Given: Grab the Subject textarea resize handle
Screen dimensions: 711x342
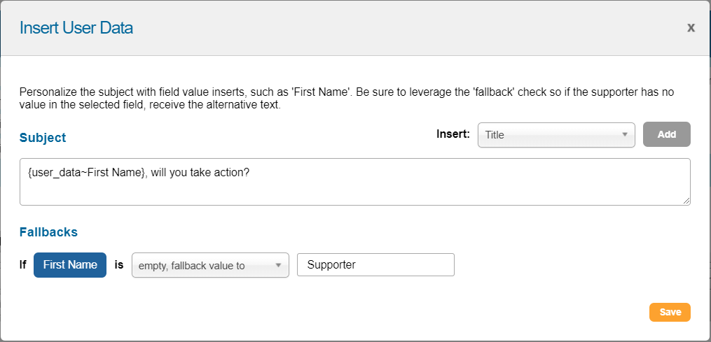Looking at the screenshot, I should [x=686, y=201].
